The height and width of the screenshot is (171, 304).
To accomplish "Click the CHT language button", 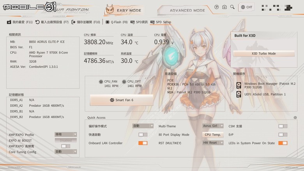I will 247,7.
